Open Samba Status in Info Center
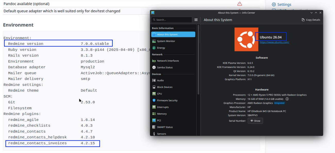The height and width of the screenshot is (153, 335). click(x=173, y=68)
